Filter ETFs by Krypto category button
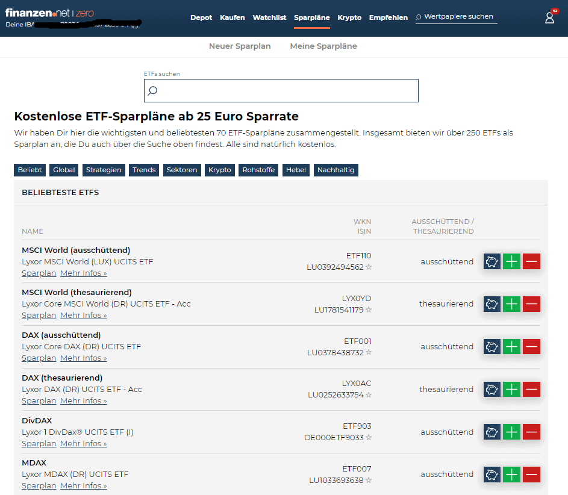 219,170
